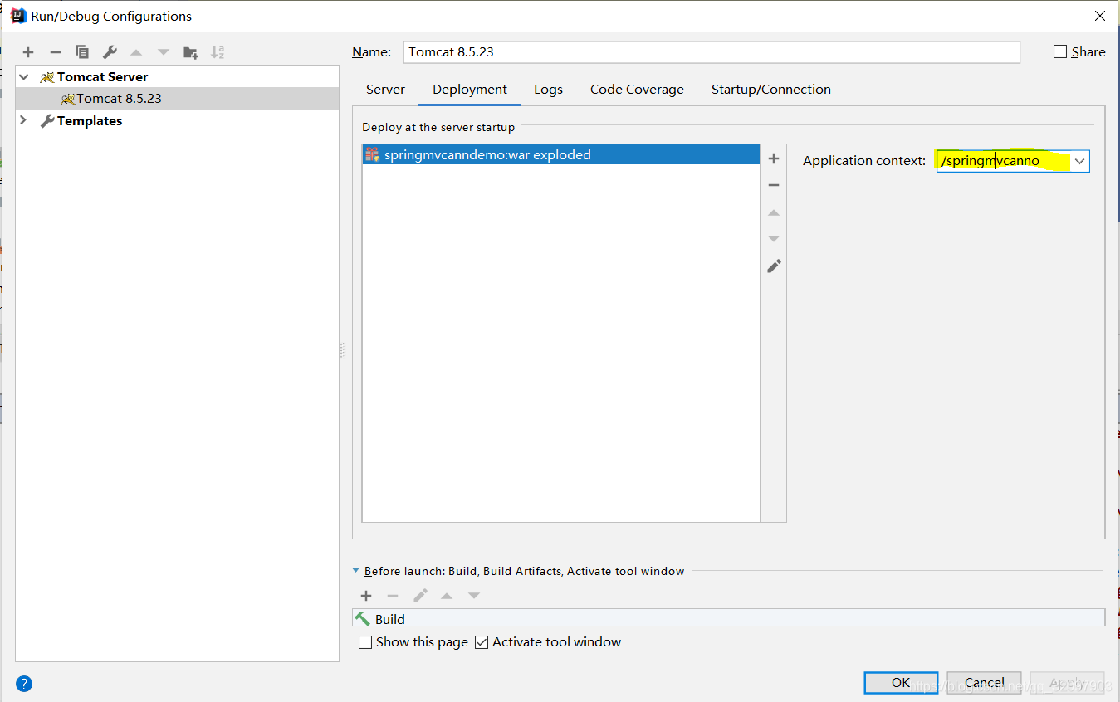
Task: Select the Build task row
Action: (x=728, y=619)
